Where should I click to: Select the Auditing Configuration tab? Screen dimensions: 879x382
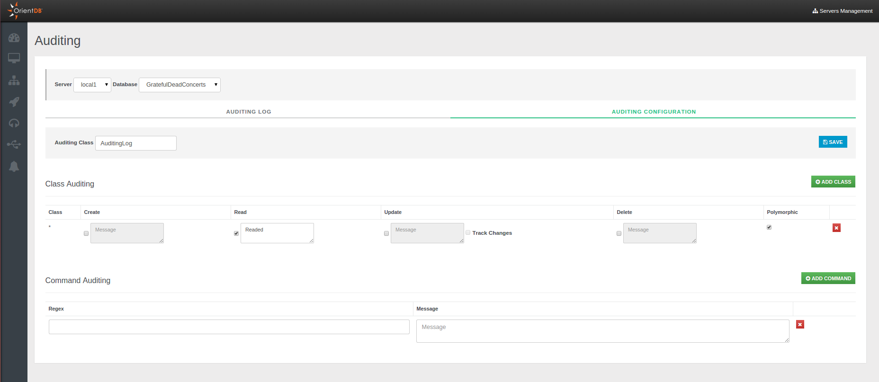click(653, 112)
